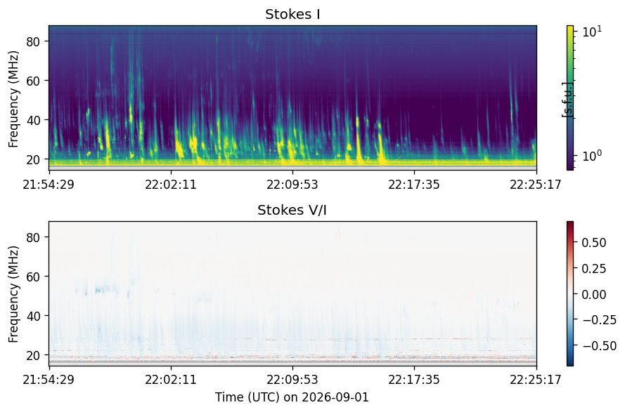Click the 10^1 label on the intensity colorbar
This screenshot has width=625, height=412.
pyautogui.click(x=593, y=32)
